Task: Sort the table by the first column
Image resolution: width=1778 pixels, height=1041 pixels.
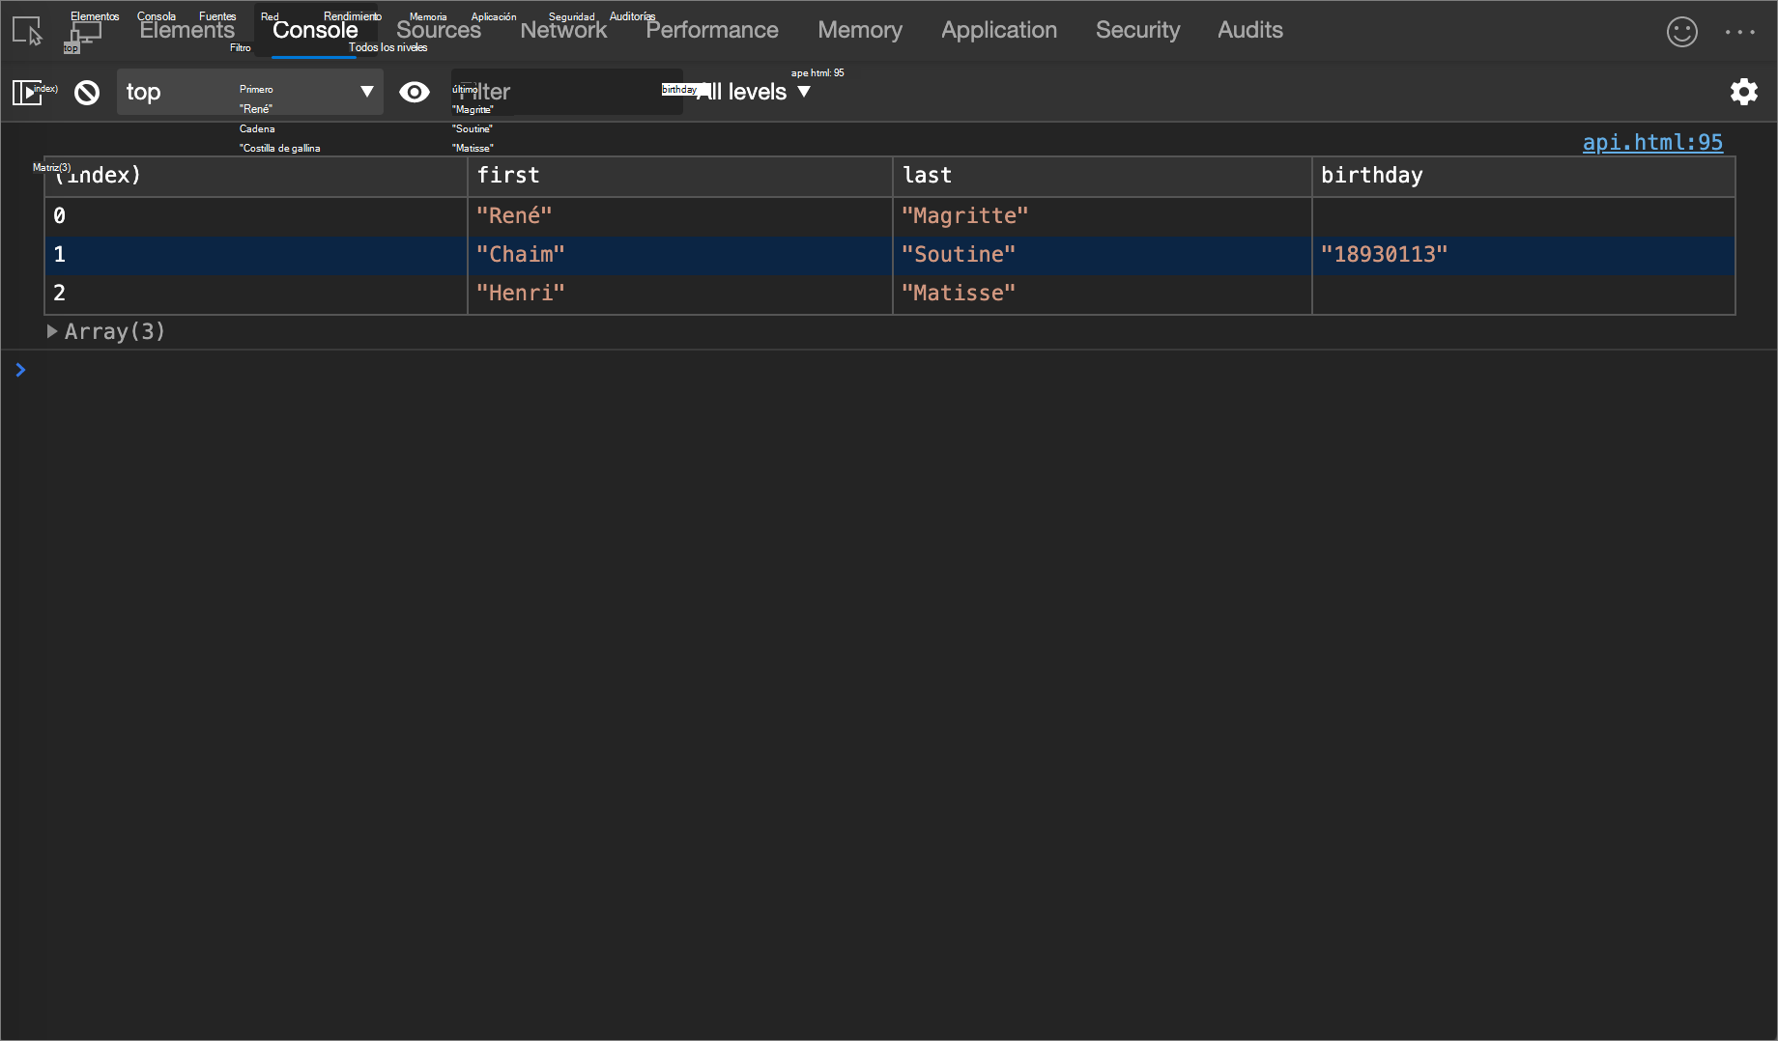Action: 509,176
